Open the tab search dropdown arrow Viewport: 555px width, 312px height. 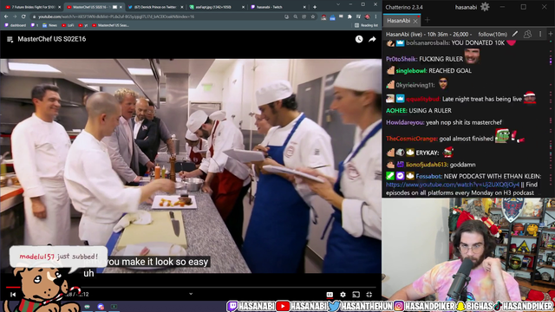click(338, 4)
